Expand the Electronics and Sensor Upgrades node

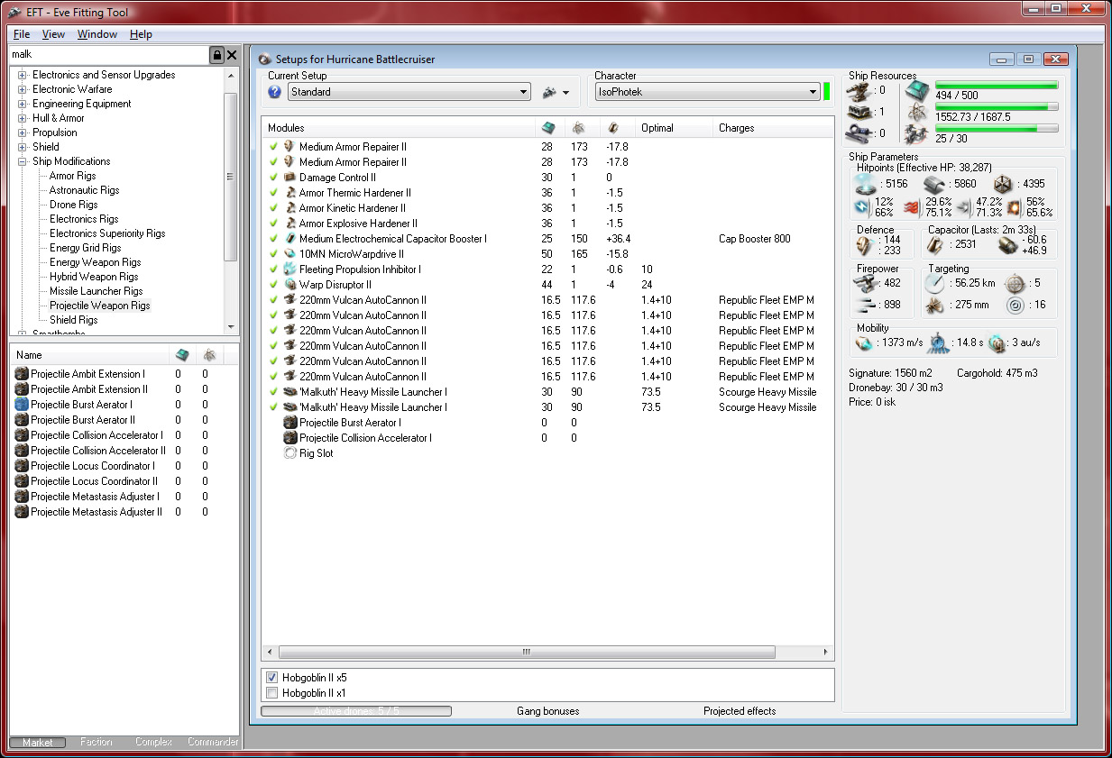pos(23,75)
